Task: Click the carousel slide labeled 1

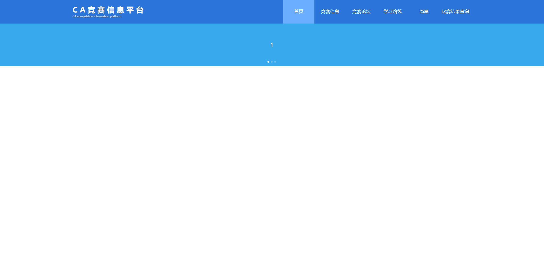Action: coord(272,45)
